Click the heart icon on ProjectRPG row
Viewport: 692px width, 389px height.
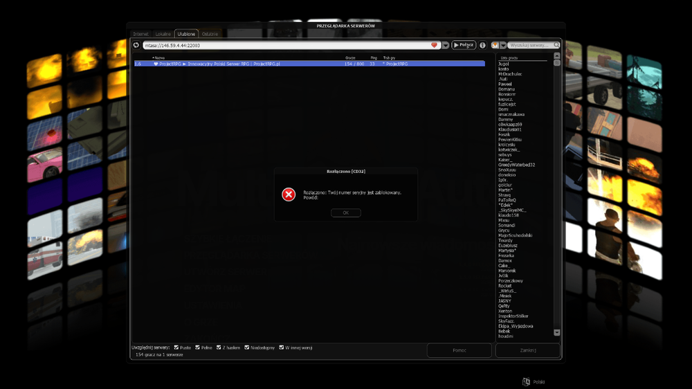coord(156,64)
